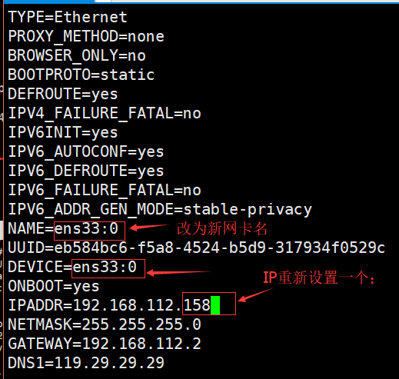399x379 pixels.
Task: Click the BROWSER_ONLY=no line
Action: [77, 55]
